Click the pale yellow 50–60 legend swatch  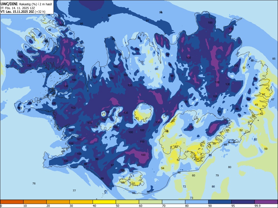point(127,202)
